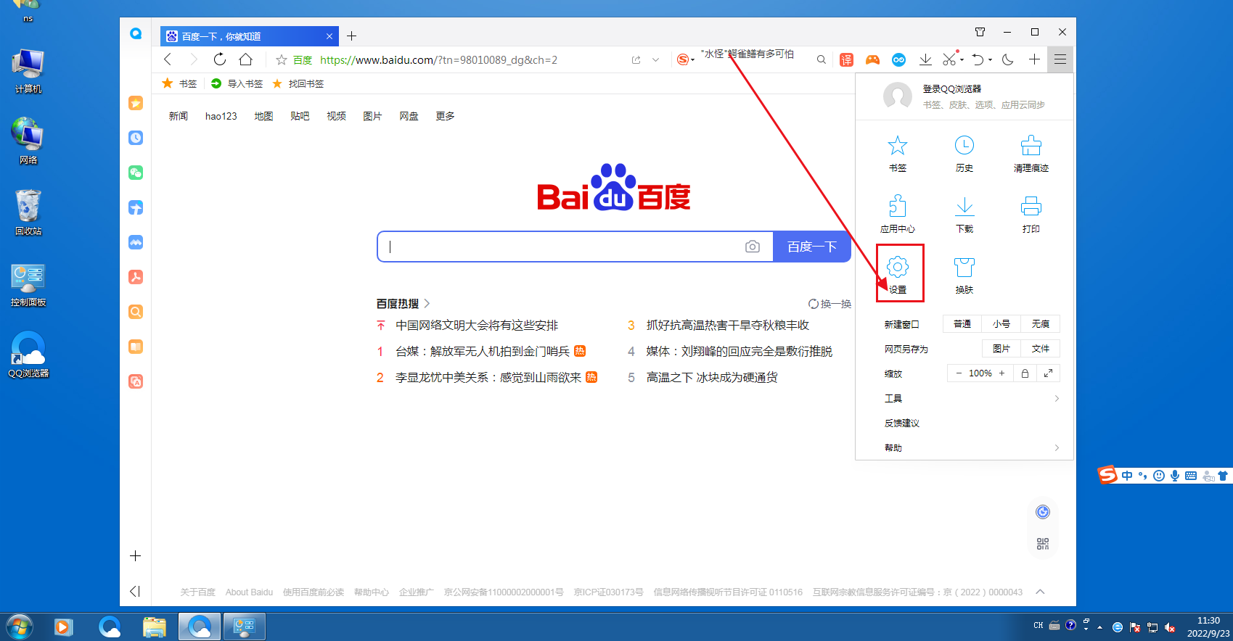Open a small (小号) new window
Screen dimensions: 1233x641
(1001, 324)
